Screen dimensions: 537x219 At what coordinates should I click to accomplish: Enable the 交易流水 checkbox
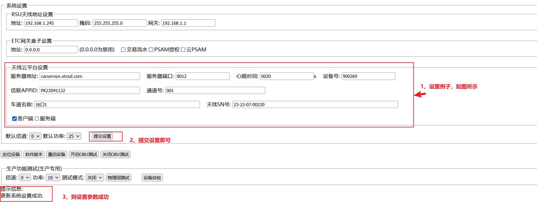(123, 50)
